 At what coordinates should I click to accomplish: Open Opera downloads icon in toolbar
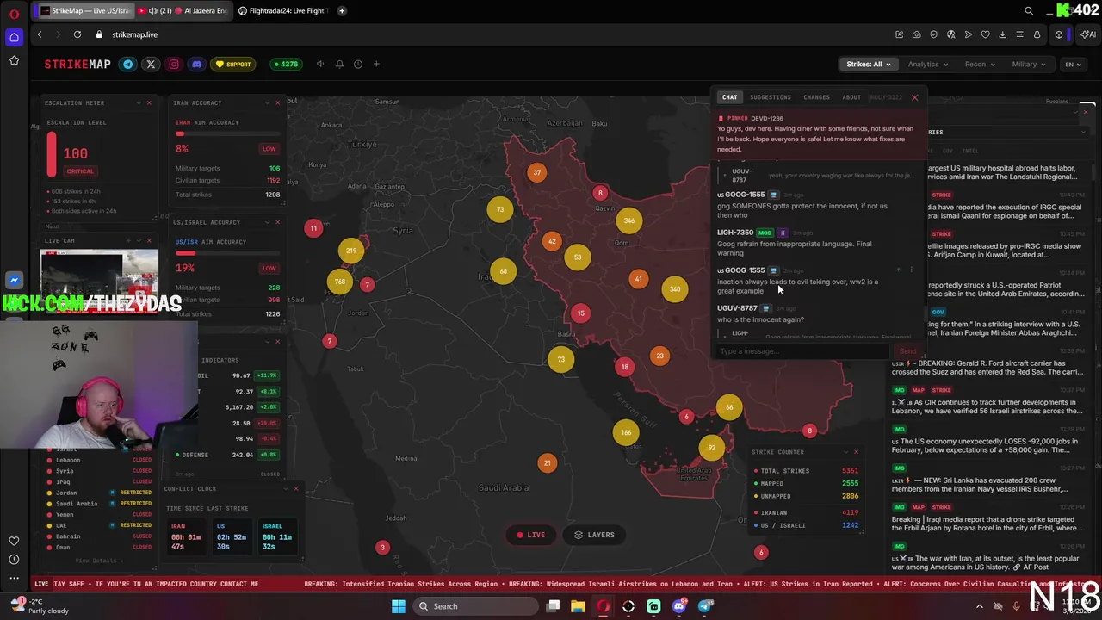click(x=1002, y=34)
